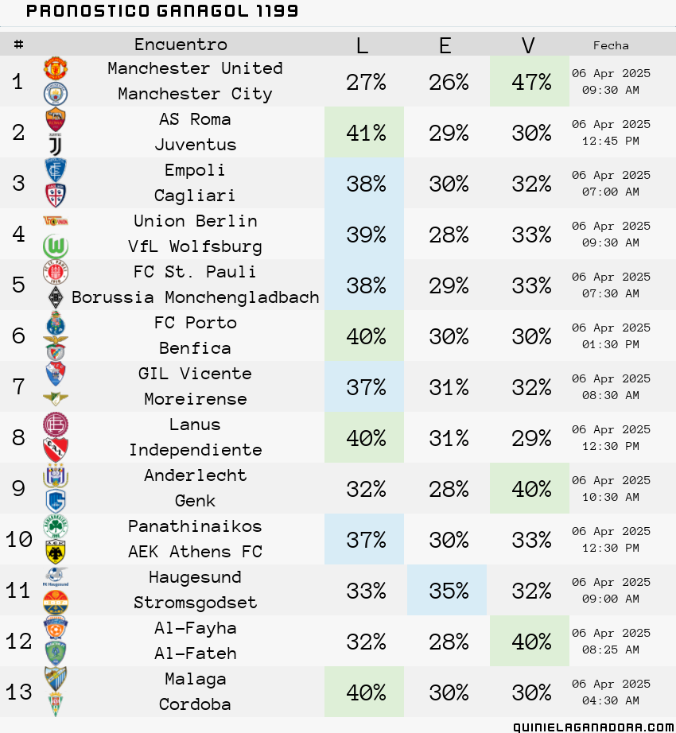Click the Borussia Monchengladbach team name
Screen dimensions: 676x733
[196, 297]
